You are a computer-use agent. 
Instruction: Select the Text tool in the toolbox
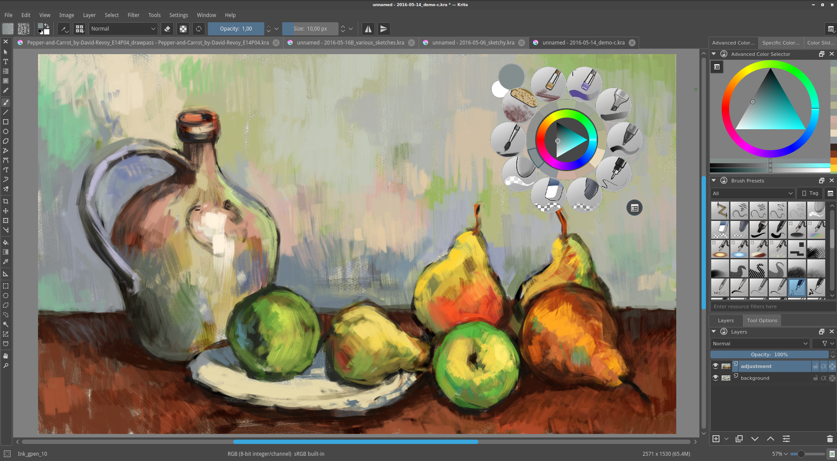pyautogui.click(x=6, y=62)
